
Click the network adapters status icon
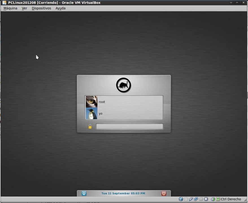click(196, 199)
